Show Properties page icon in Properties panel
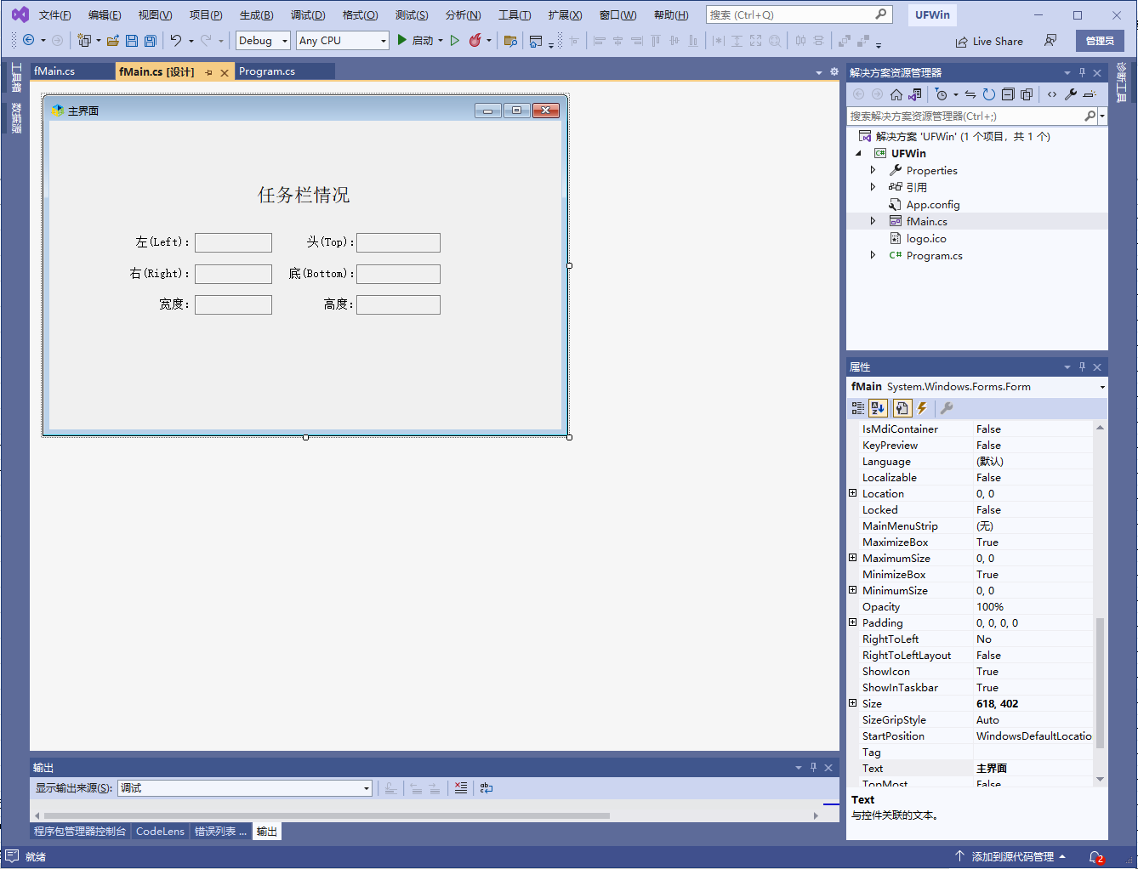The width and height of the screenshot is (1138, 869). click(902, 408)
